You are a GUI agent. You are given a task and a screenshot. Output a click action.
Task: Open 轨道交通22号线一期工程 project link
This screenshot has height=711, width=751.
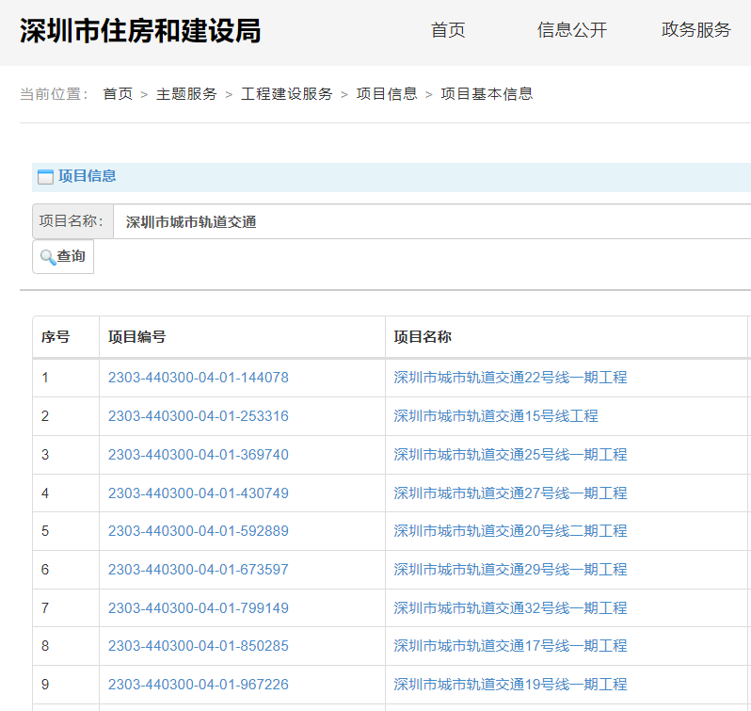(510, 378)
